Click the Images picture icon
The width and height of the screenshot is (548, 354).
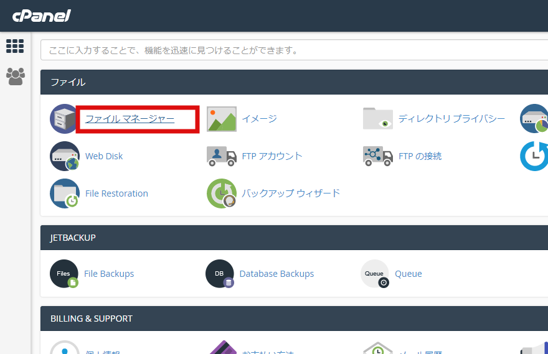point(222,119)
